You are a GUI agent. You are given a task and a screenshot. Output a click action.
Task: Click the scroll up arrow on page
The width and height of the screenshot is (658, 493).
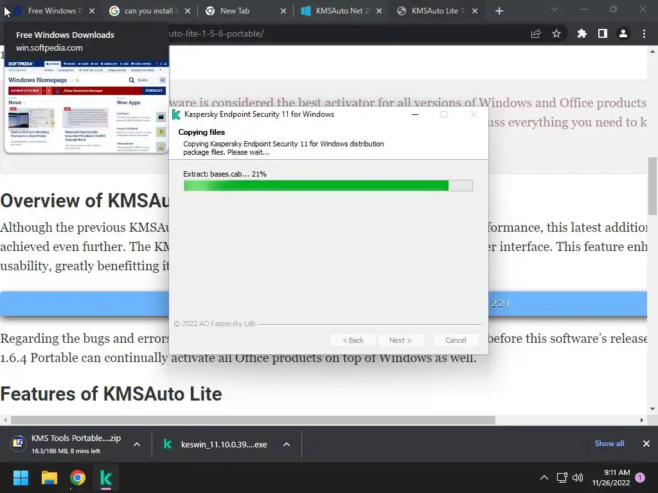652,51
